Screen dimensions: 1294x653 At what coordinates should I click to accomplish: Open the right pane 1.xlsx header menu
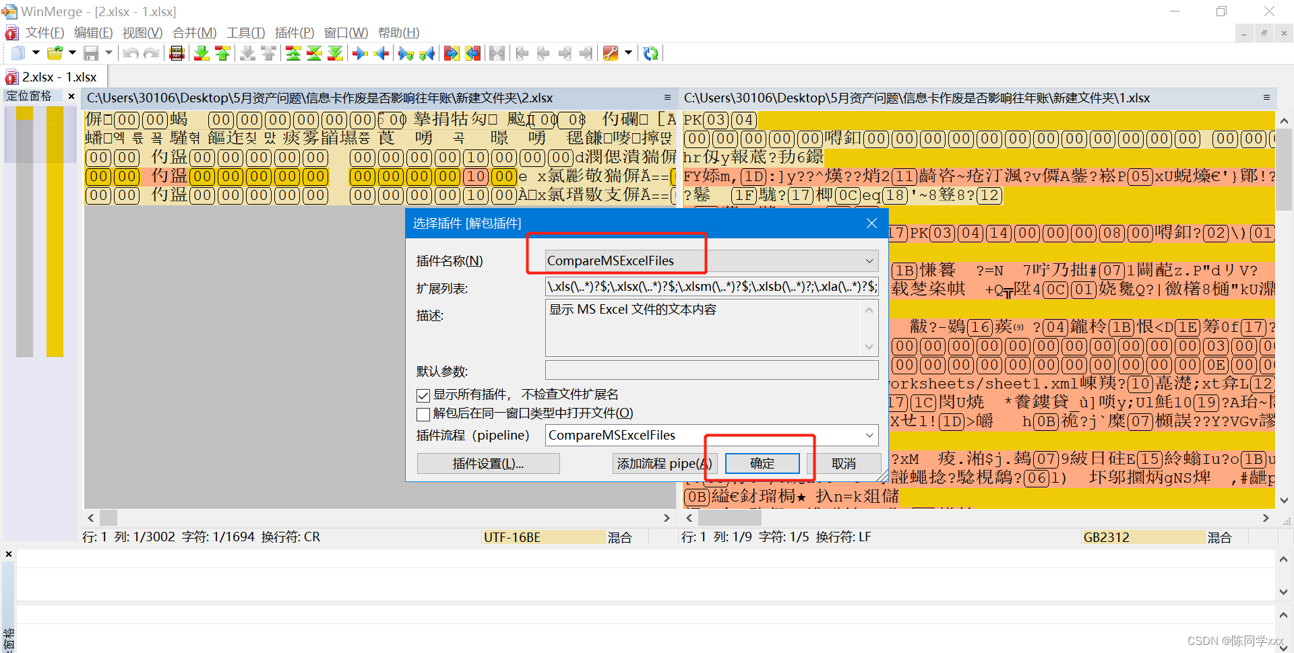pos(1266,98)
